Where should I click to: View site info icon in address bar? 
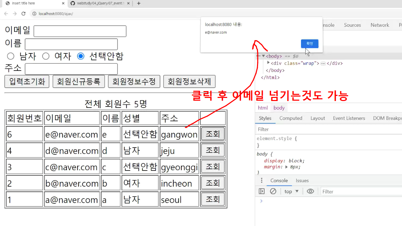(34, 14)
